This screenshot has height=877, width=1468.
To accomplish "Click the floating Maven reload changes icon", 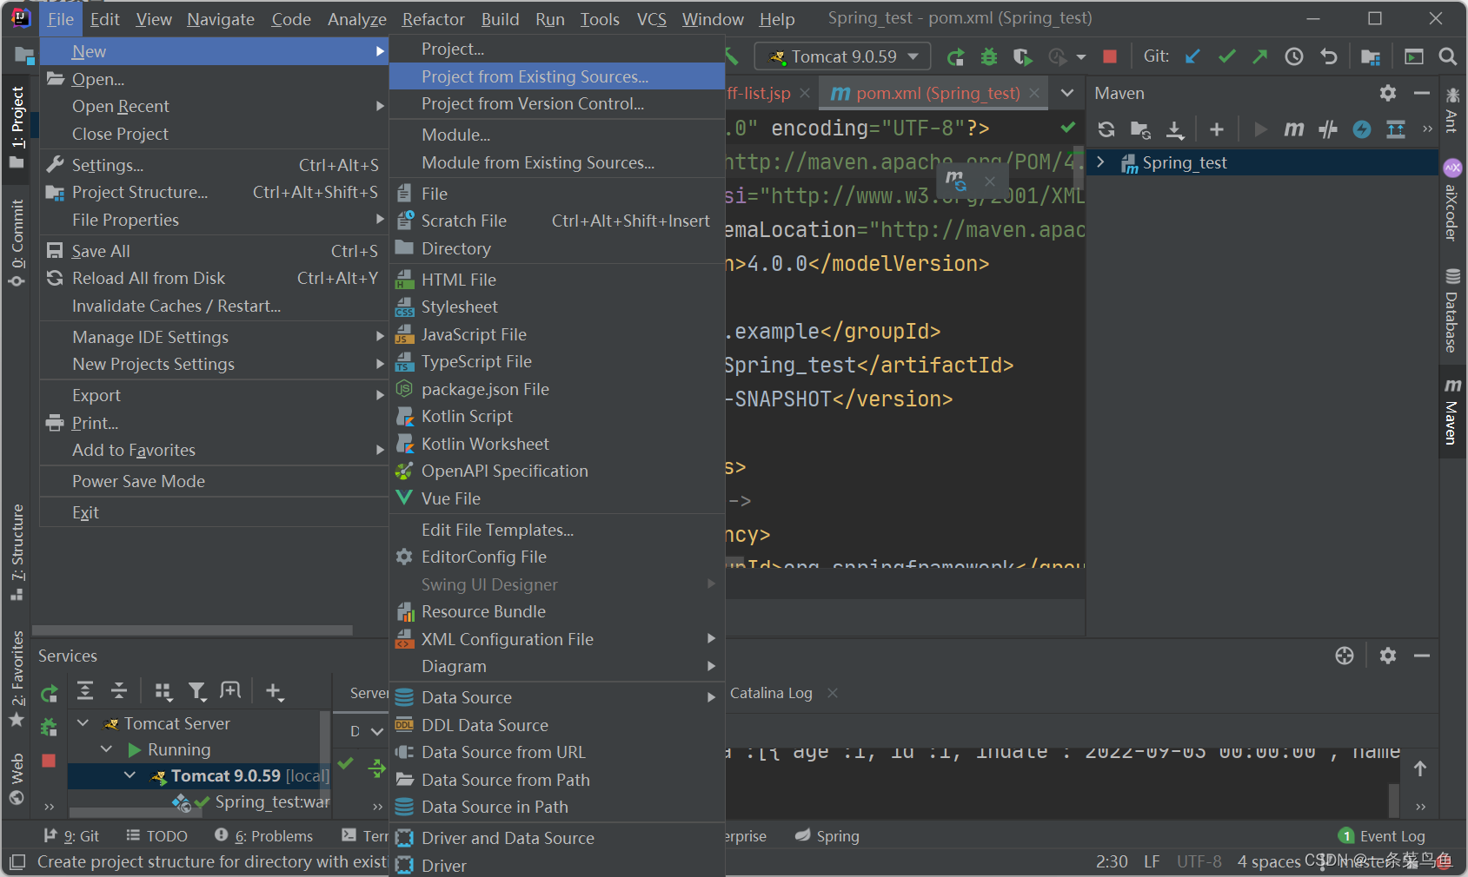I will click(956, 181).
